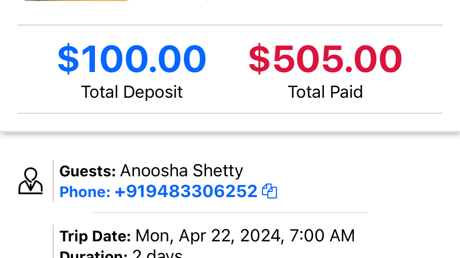This screenshot has height=258, width=460.
Task: Click the "2 days" duration value
Action: click(x=157, y=254)
